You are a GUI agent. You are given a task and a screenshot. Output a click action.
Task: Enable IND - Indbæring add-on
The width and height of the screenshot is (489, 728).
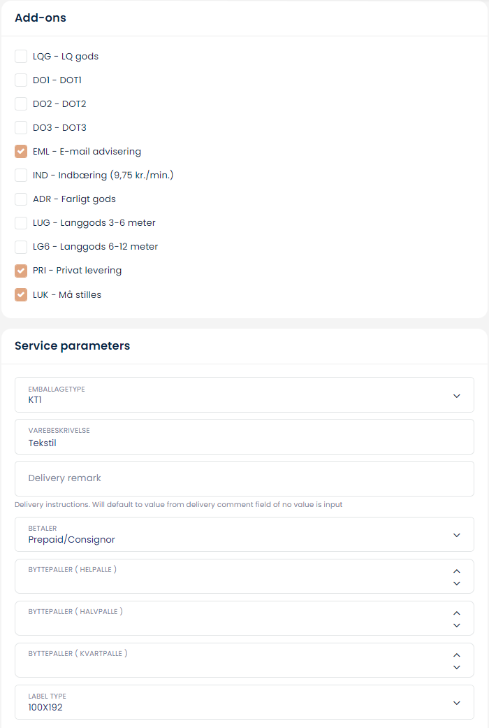click(21, 176)
